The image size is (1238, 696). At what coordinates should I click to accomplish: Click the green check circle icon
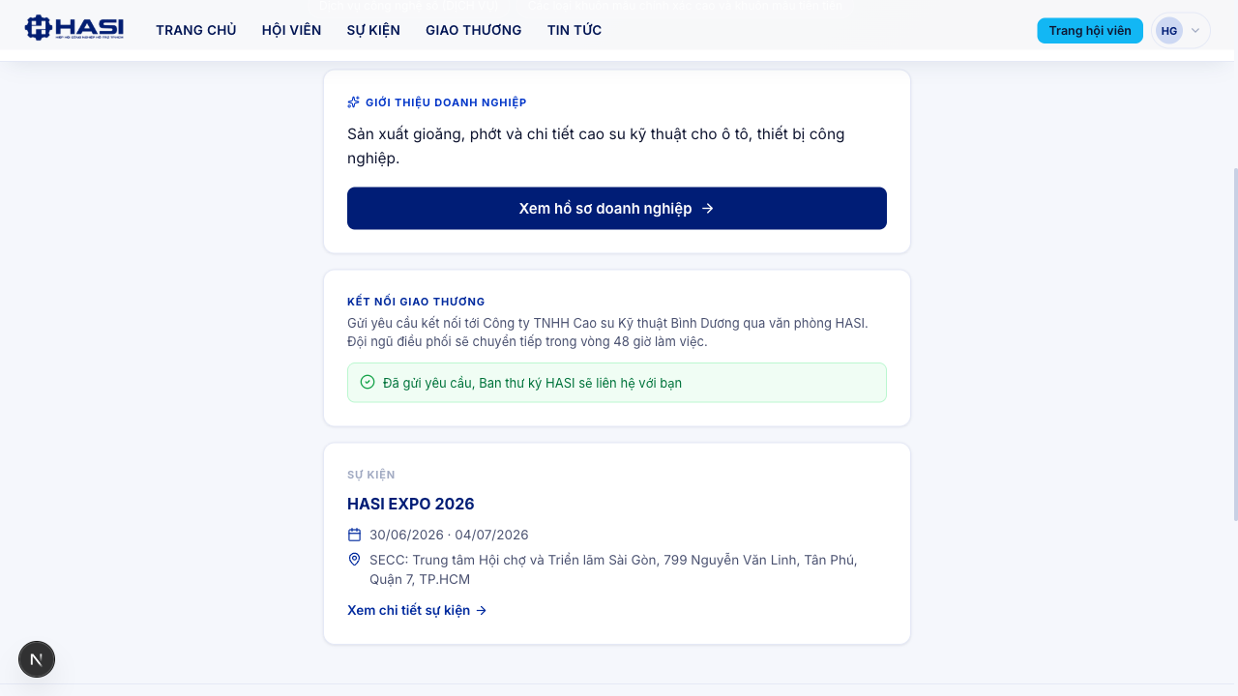[x=368, y=382]
